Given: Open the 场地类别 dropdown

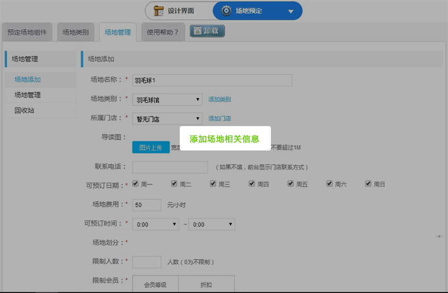Looking at the screenshot, I should pyautogui.click(x=167, y=99).
